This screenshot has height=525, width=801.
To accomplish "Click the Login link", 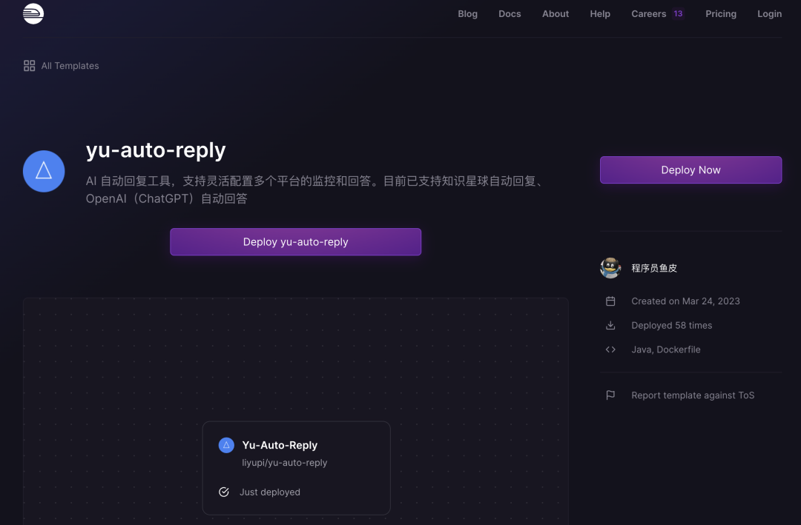I will pyautogui.click(x=769, y=14).
